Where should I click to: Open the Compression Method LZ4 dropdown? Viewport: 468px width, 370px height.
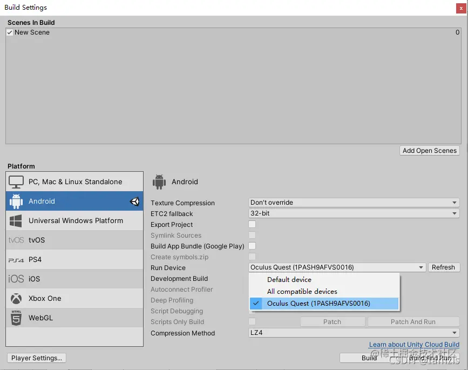[x=354, y=333]
